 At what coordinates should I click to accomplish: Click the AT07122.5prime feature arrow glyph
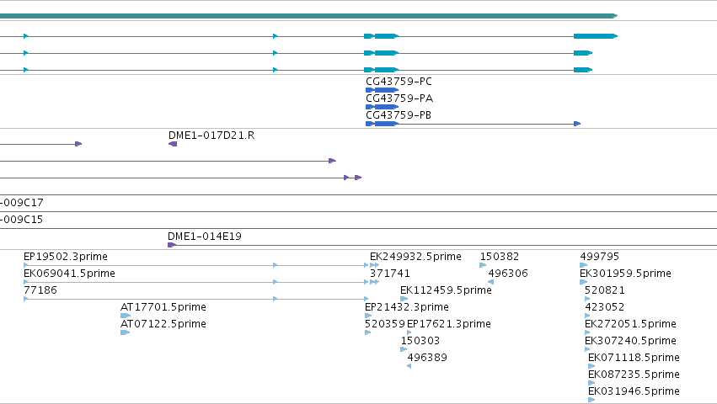pos(126,332)
